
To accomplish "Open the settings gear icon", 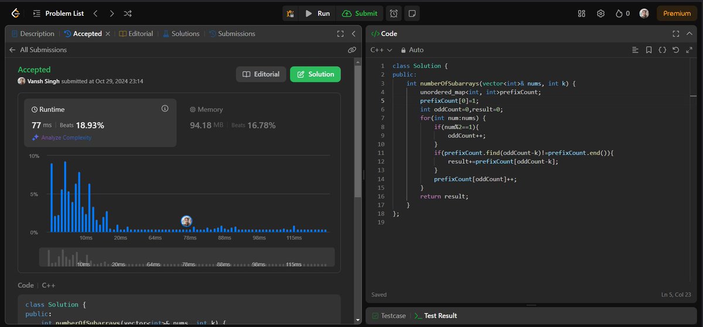I will pyautogui.click(x=600, y=13).
